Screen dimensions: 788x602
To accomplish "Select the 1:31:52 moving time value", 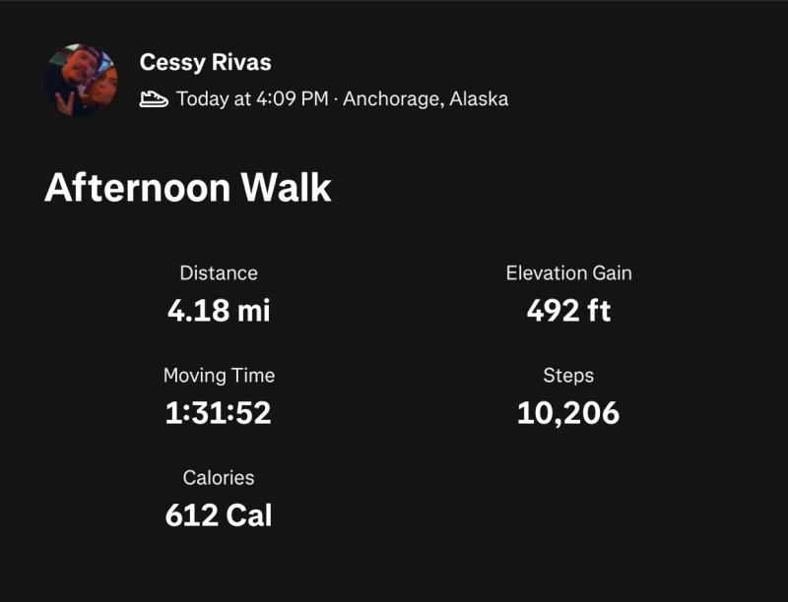I will (218, 413).
